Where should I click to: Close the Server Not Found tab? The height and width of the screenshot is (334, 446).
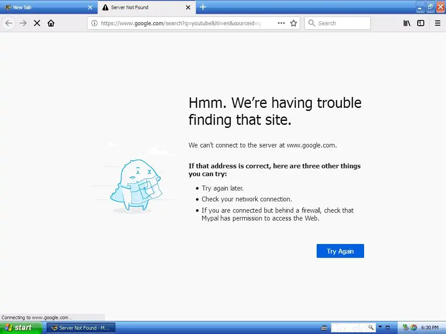pos(188,7)
